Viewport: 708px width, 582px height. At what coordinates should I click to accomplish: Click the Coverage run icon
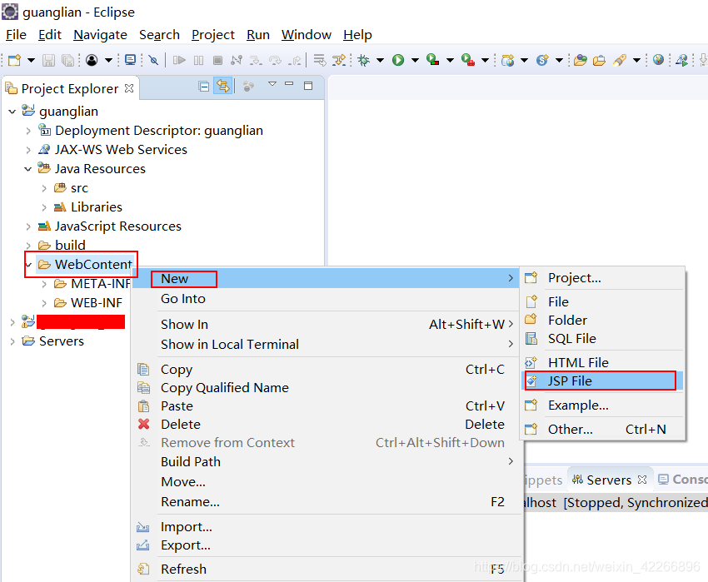[x=432, y=60]
